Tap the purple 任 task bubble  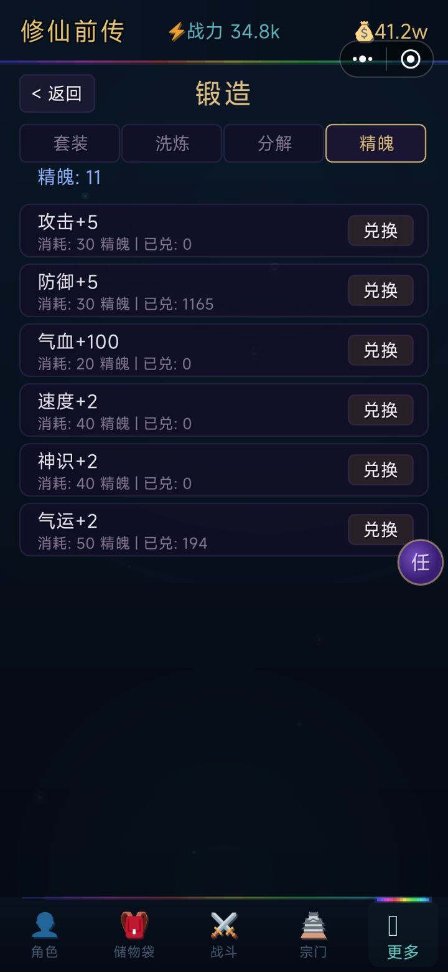421,562
